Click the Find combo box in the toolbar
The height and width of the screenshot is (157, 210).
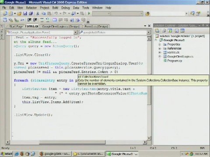169,14
